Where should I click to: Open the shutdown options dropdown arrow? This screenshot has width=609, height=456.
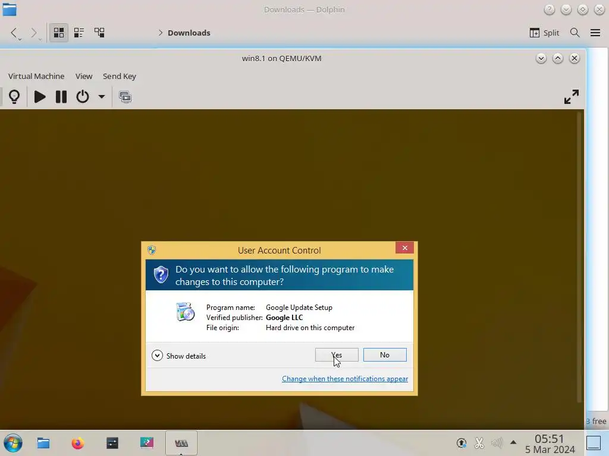[101, 97]
